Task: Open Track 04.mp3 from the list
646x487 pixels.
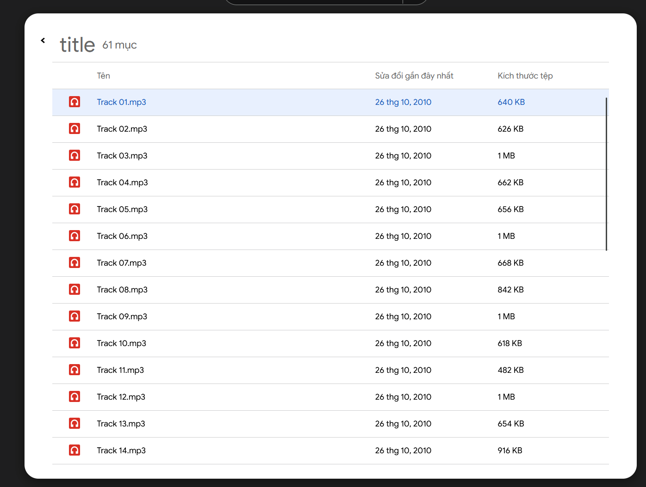Action: click(x=122, y=183)
